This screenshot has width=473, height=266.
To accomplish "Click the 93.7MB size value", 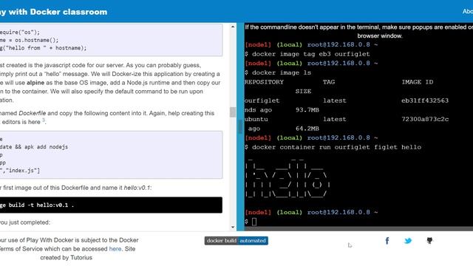I will pos(307,110).
